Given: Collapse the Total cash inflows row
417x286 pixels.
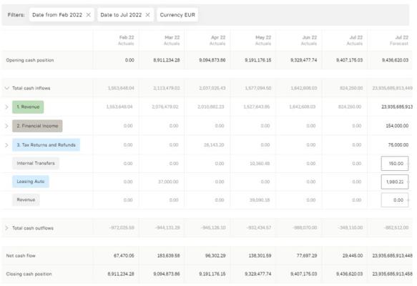Looking at the screenshot, I should coord(7,88).
